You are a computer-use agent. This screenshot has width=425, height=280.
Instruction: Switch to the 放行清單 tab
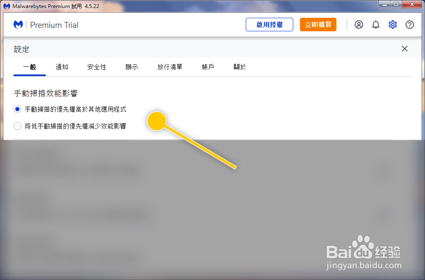pyautogui.click(x=170, y=67)
